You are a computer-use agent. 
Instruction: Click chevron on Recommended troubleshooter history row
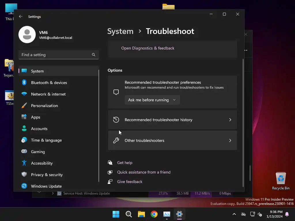[230, 120]
